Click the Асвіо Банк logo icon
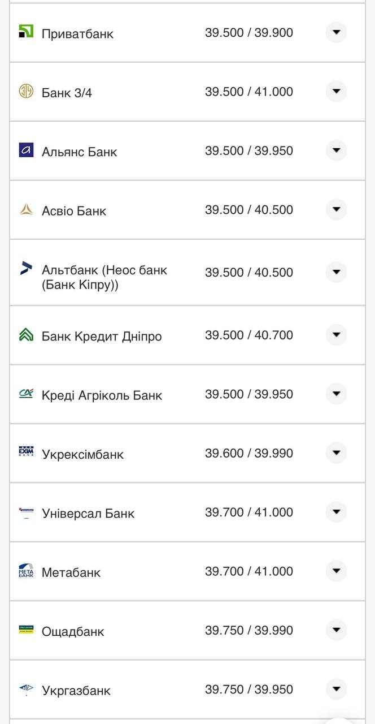Viewport: 375px width, 724px height. (x=27, y=210)
